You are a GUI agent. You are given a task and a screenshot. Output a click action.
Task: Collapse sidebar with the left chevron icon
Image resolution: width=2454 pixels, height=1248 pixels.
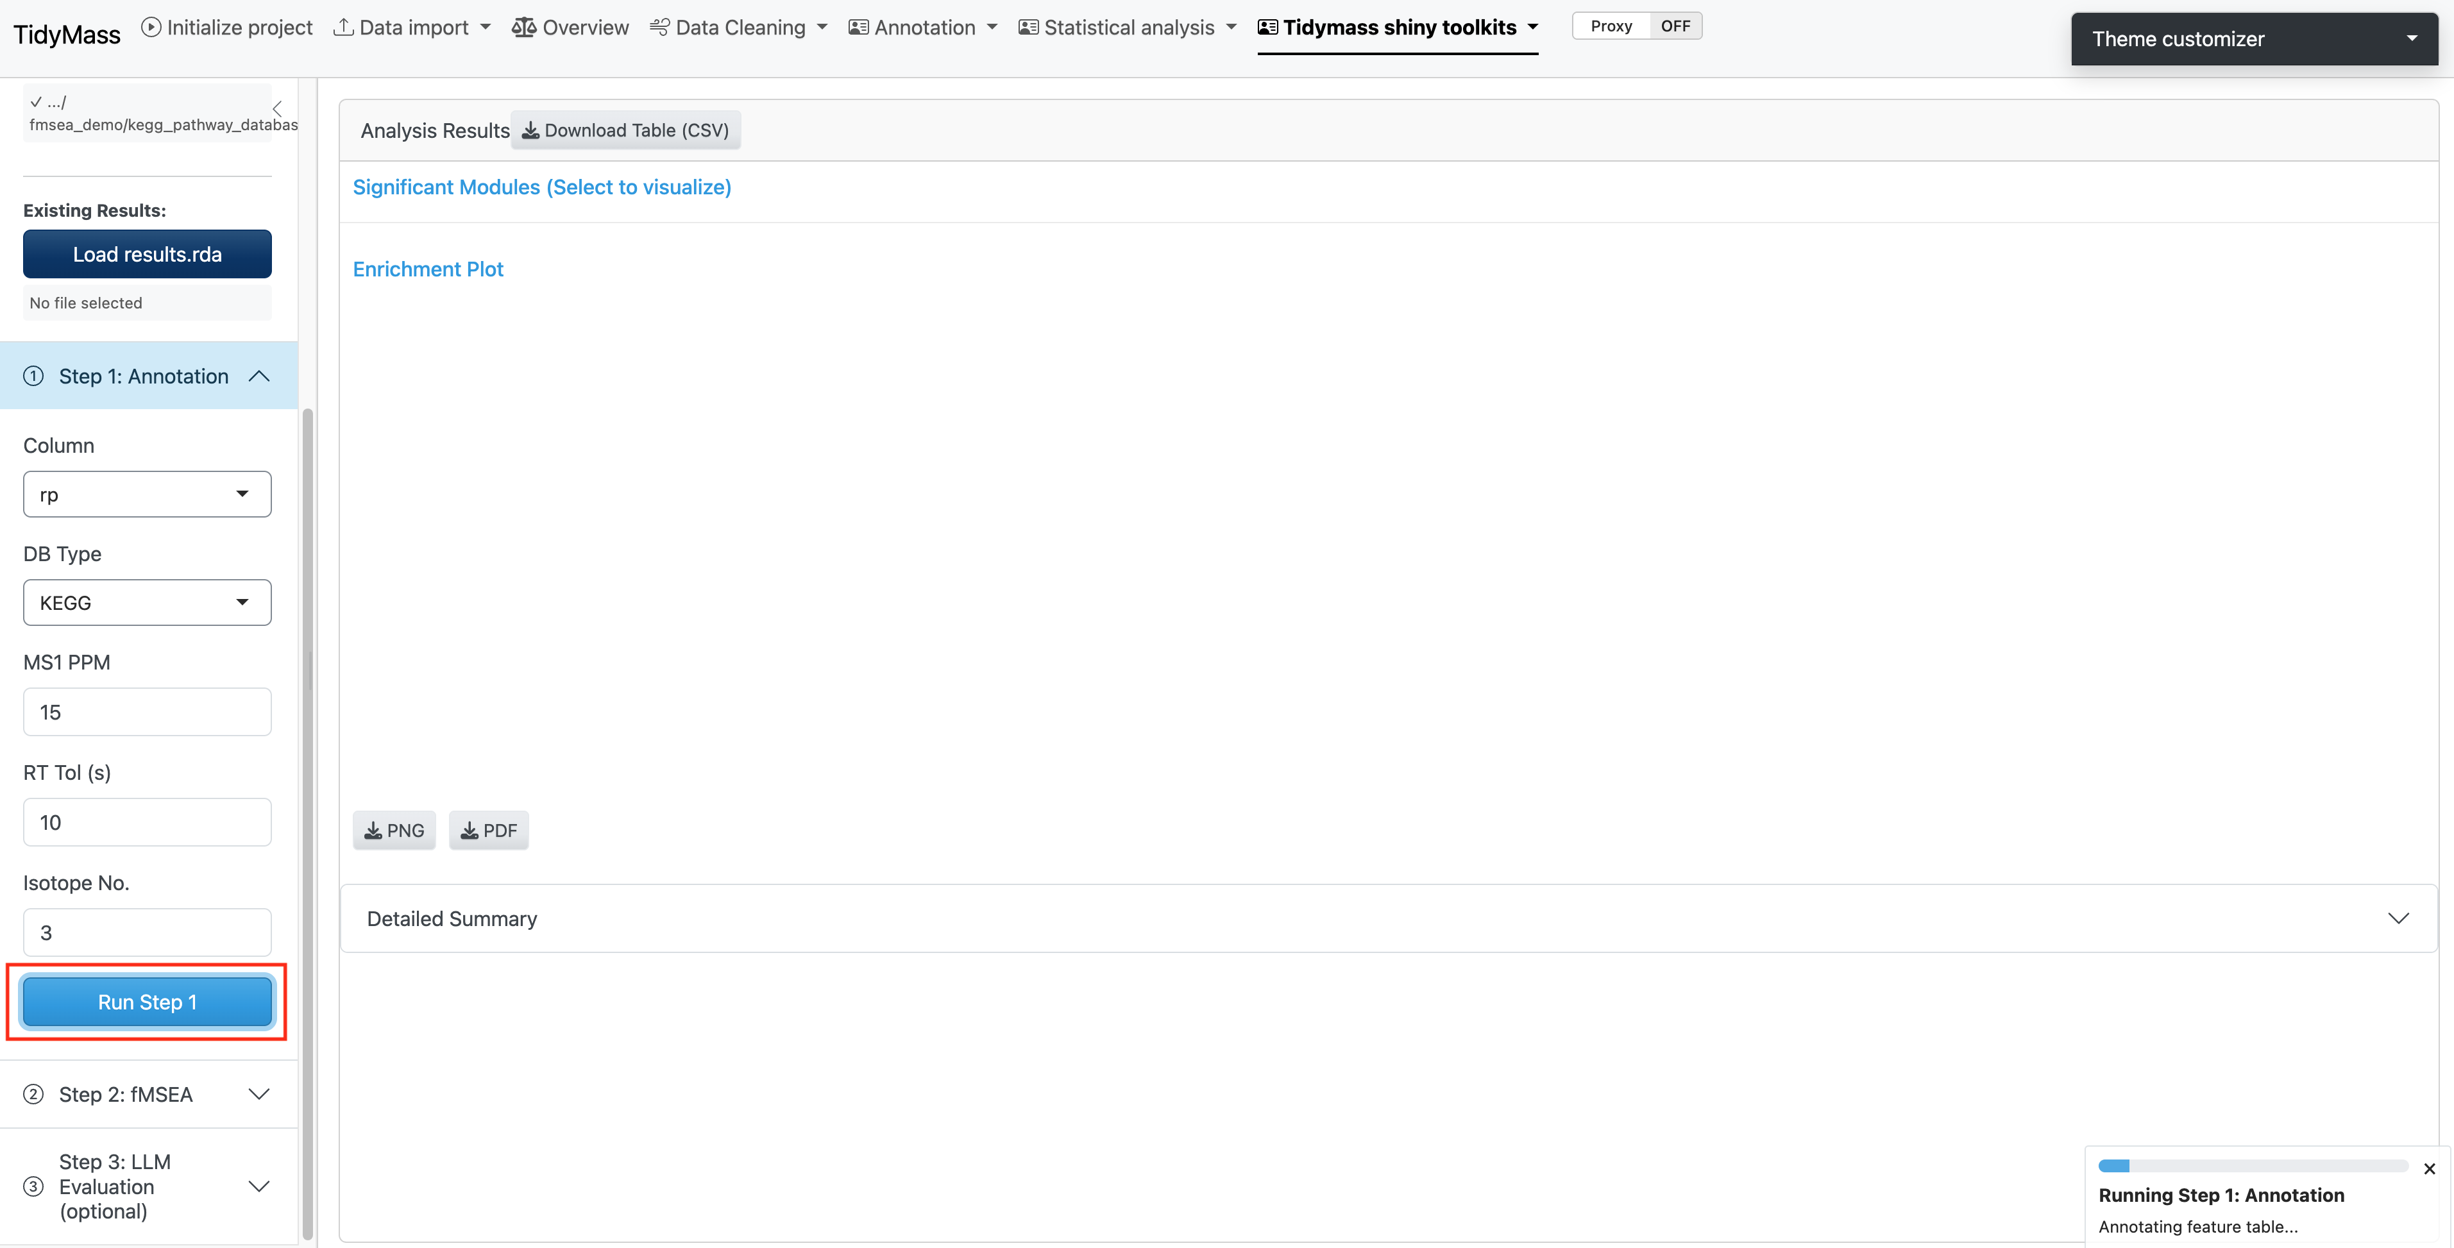click(x=277, y=108)
